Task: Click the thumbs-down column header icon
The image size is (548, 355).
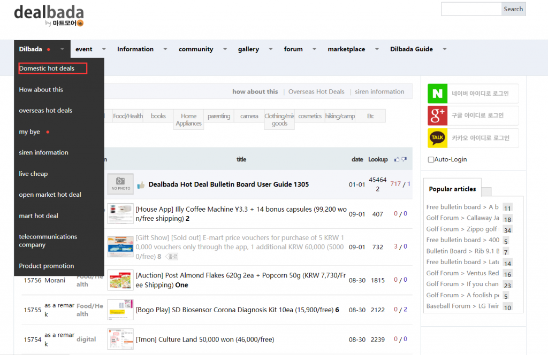Action: tap(404, 159)
